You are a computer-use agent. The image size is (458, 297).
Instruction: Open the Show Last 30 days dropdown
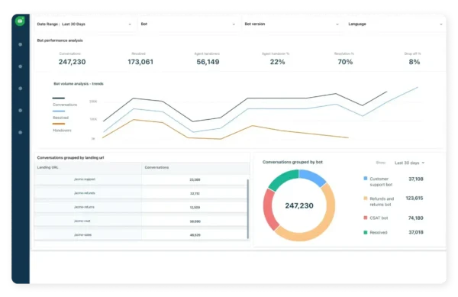pos(409,163)
